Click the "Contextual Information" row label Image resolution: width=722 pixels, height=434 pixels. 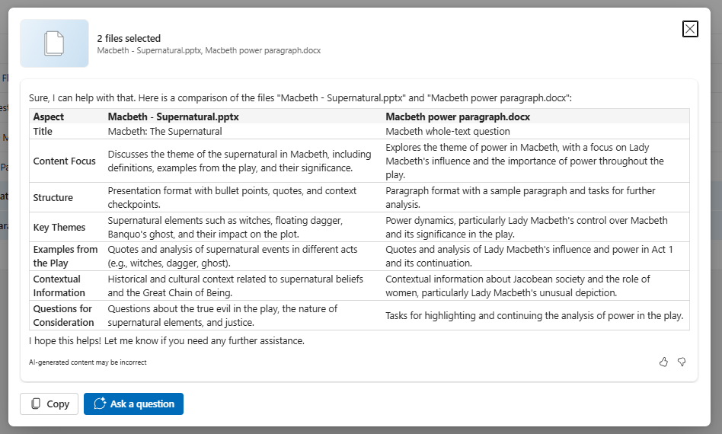pyautogui.click(x=59, y=286)
